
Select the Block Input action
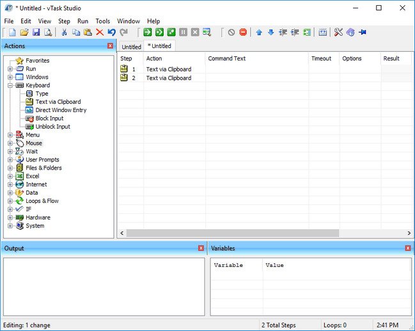point(49,118)
